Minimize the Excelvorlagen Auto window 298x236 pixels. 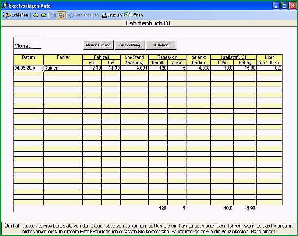point(276,6)
